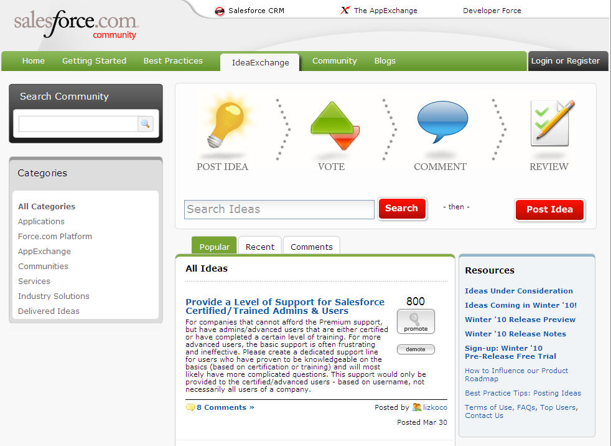
Task: Open Ideas Coming in Winter '10 link
Action: point(521,305)
